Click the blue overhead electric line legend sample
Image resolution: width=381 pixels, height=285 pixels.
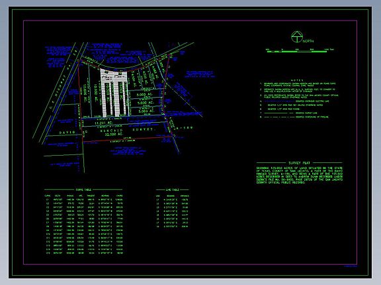click(x=278, y=102)
